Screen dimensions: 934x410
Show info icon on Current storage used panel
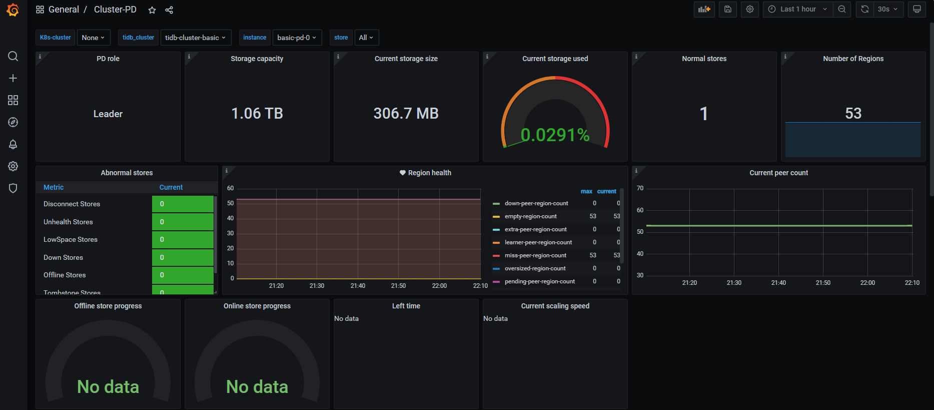coord(487,57)
